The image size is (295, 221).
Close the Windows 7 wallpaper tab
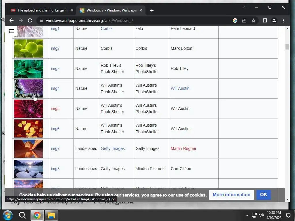pyautogui.click(x=141, y=10)
